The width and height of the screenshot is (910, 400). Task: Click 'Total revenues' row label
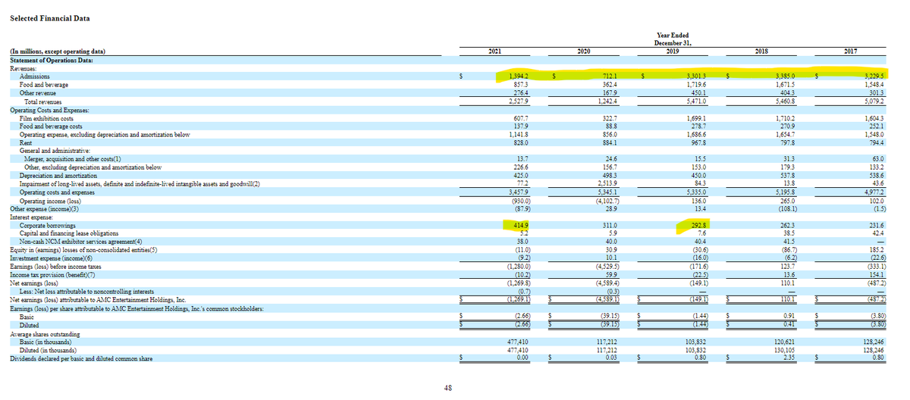42,101
